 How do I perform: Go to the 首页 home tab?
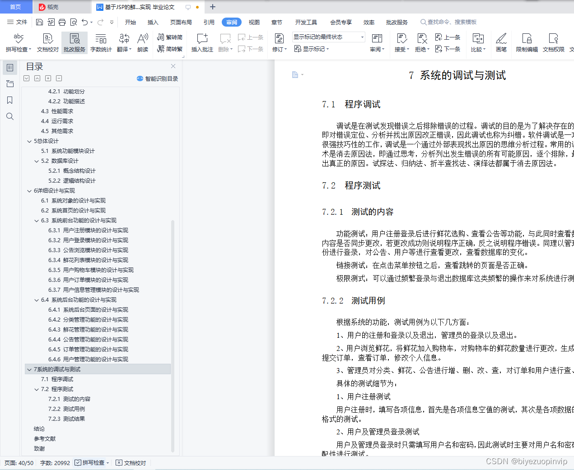point(15,7)
